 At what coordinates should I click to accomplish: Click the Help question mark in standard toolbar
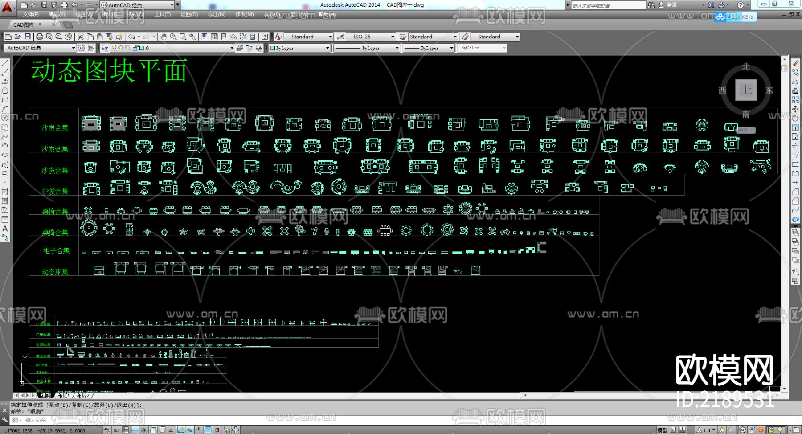point(265,37)
